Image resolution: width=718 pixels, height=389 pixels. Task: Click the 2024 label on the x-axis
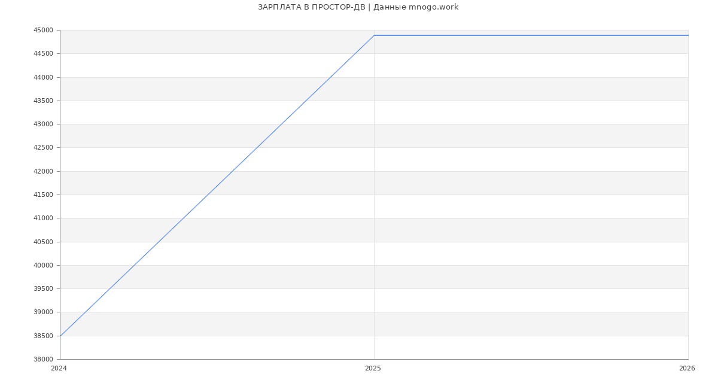59,369
